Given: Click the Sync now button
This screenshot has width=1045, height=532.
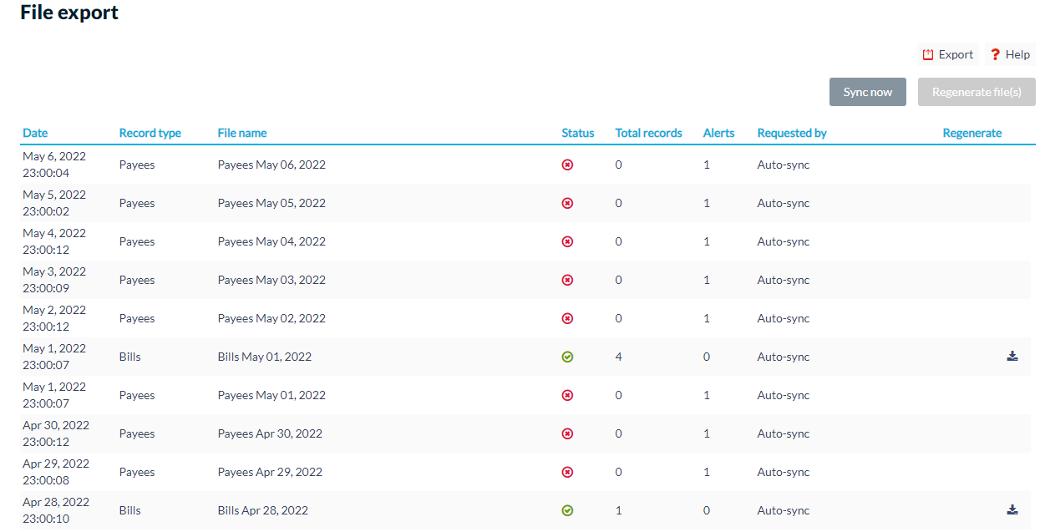Looking at the screenshot, I should (867, 92).
